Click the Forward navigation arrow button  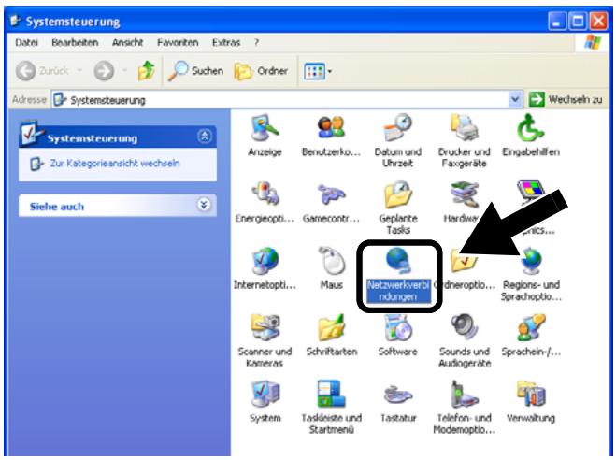[104, 71]
